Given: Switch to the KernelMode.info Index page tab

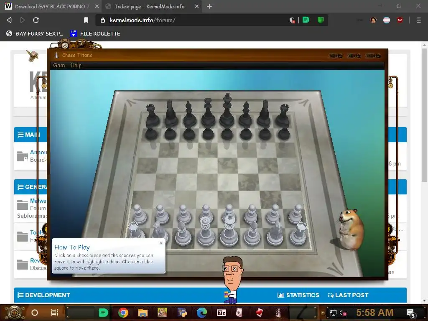Looking at the screenshot, I should [149, 6].
